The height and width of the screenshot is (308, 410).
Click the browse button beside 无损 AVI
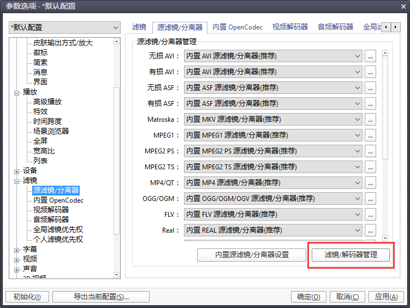pyautogui.click(x=371, y=56)
